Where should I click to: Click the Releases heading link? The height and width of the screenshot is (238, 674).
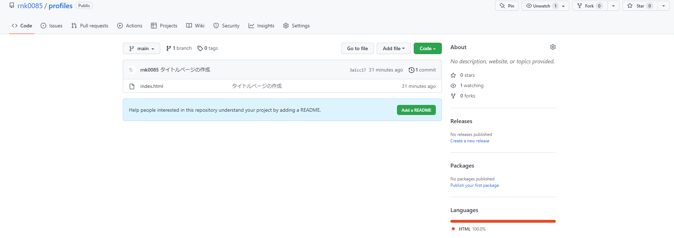point(461,121)
